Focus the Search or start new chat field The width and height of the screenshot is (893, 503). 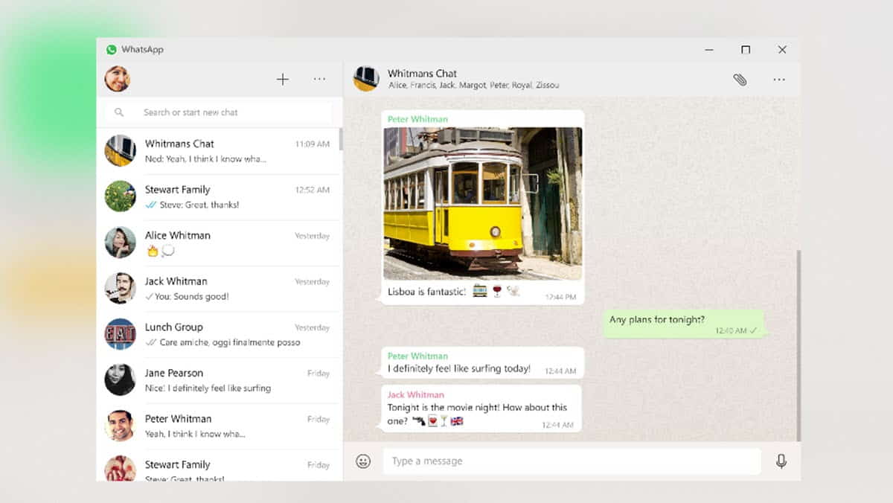[223, 112]
